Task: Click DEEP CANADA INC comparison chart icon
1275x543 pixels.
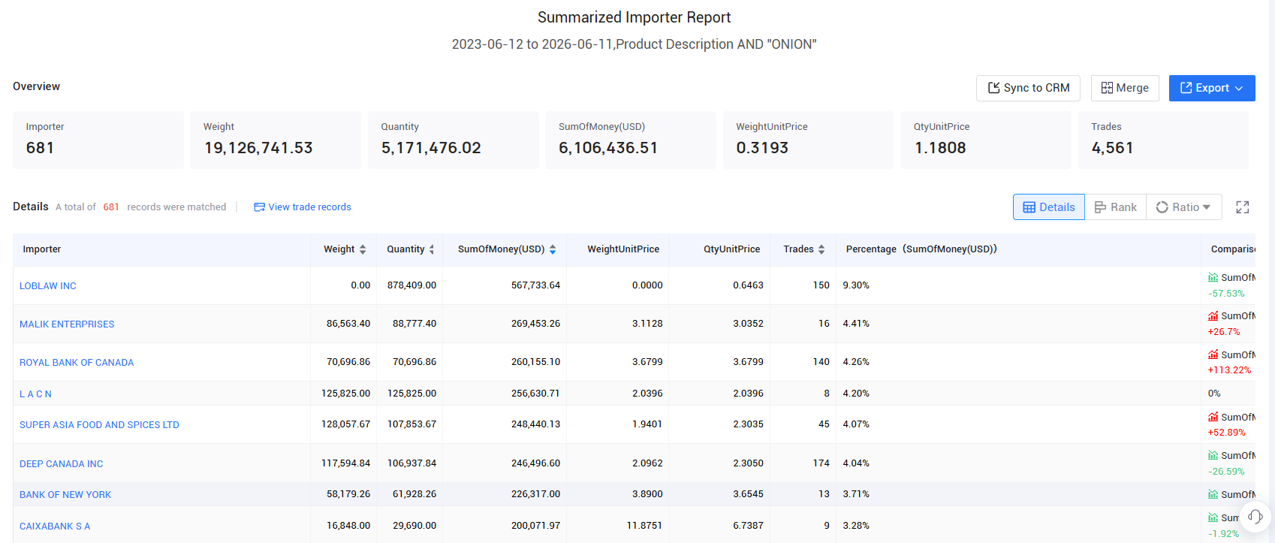Action: click(x=1213, y=455)
